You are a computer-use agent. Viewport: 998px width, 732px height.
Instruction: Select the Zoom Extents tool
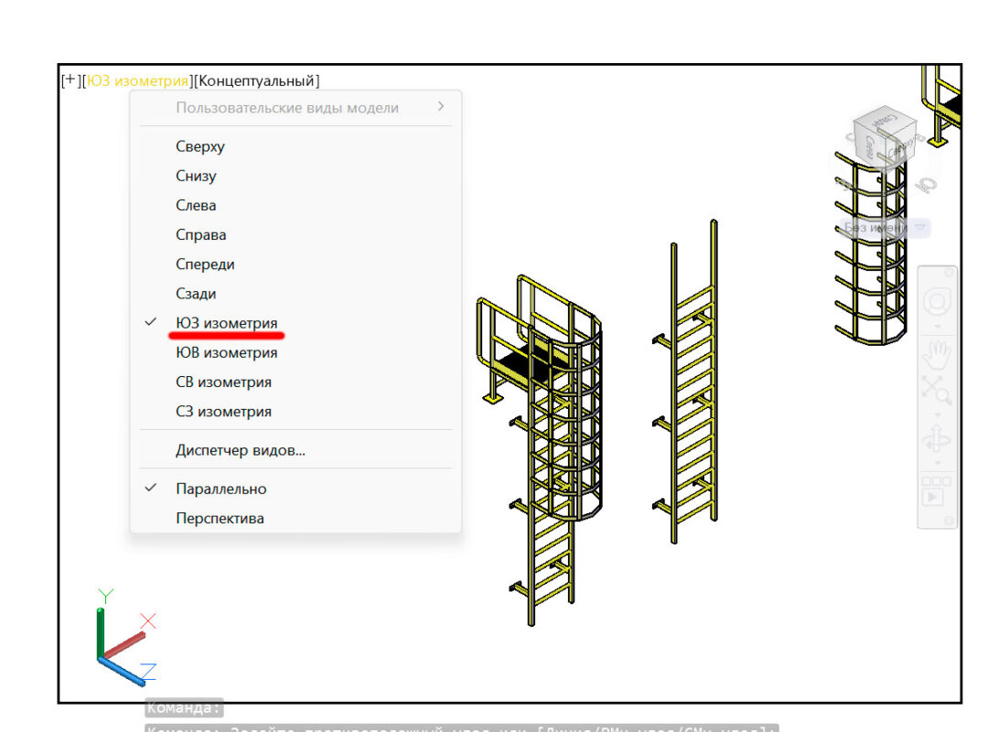click(936, 390)
